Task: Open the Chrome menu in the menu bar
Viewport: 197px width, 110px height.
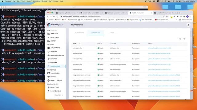Action: [8, 1]
